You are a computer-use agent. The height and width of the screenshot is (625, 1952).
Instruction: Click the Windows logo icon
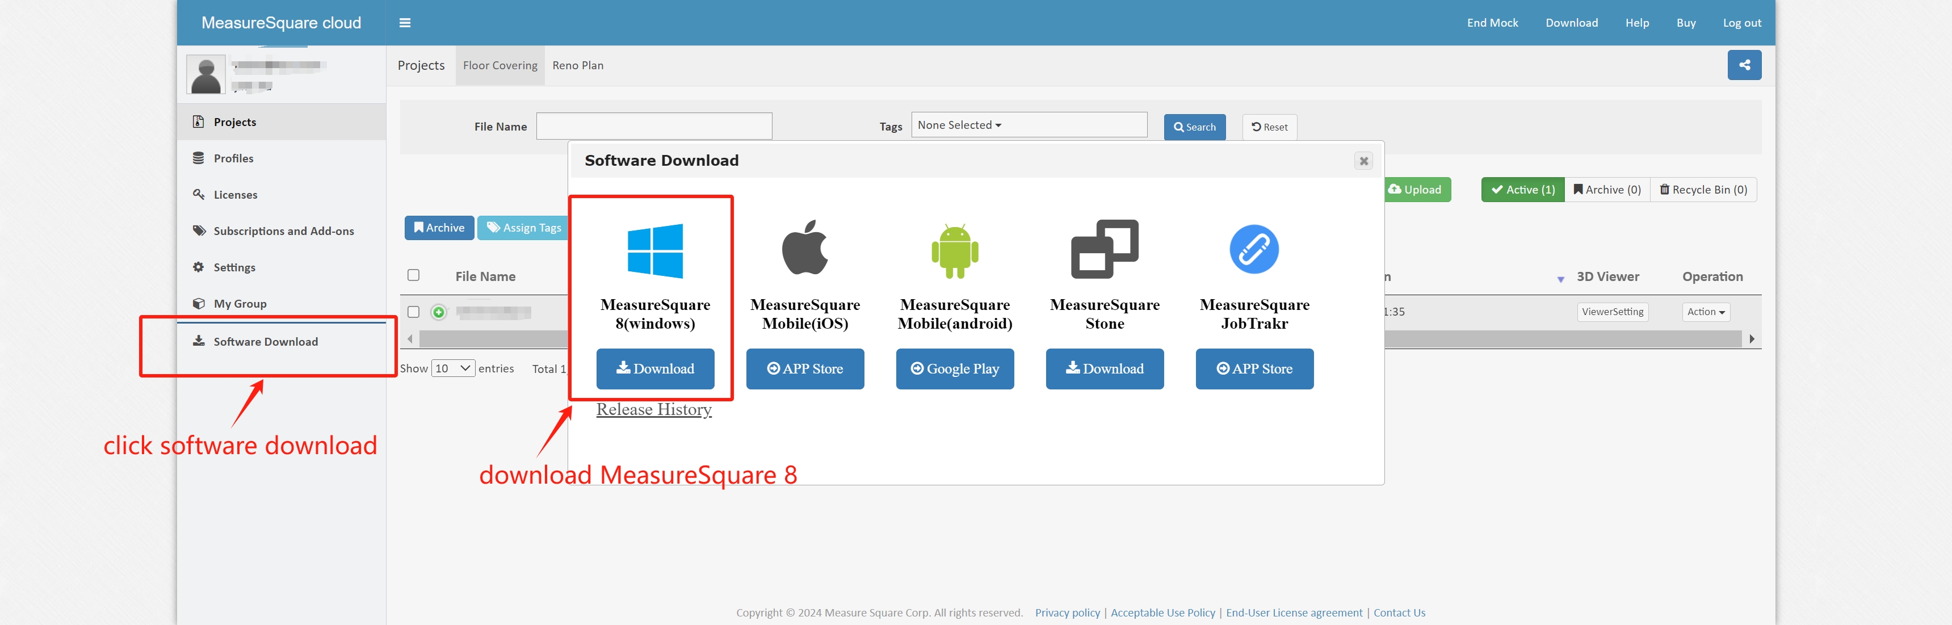[654, 251]
